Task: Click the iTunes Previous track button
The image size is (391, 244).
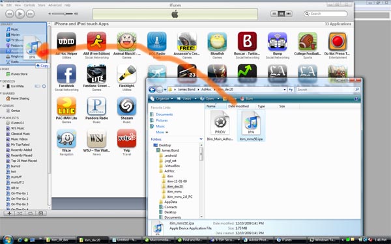Action: (10, 14)
